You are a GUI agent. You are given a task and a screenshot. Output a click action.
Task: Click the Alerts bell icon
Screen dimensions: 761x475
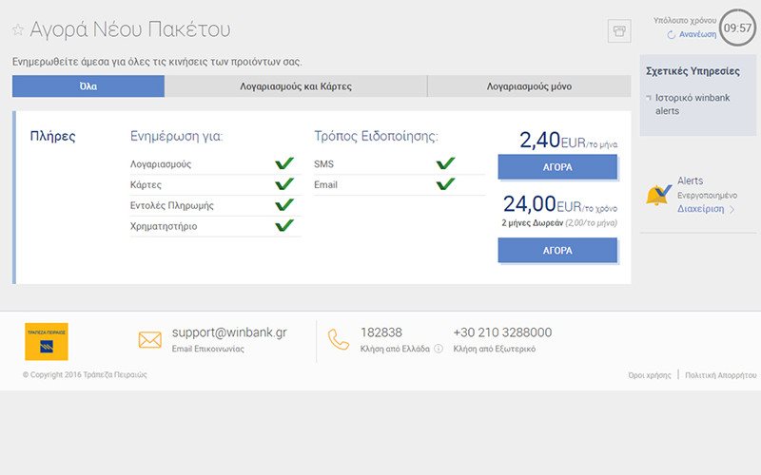(x=658, y=195)
